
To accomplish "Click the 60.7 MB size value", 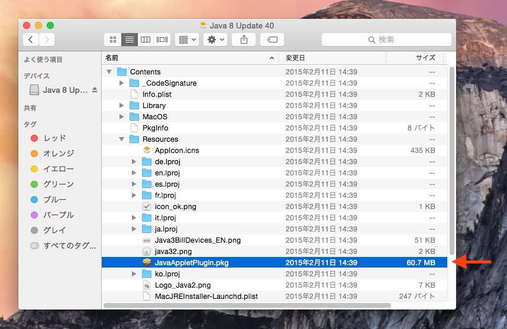I will [421, 262].
